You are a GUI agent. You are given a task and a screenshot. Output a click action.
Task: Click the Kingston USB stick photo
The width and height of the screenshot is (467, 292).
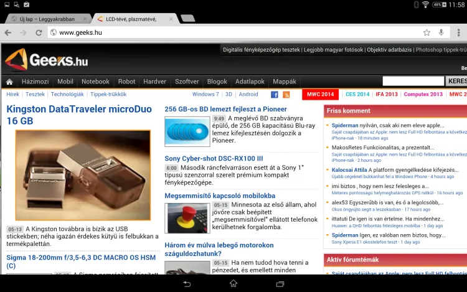(x=83, y=176)
